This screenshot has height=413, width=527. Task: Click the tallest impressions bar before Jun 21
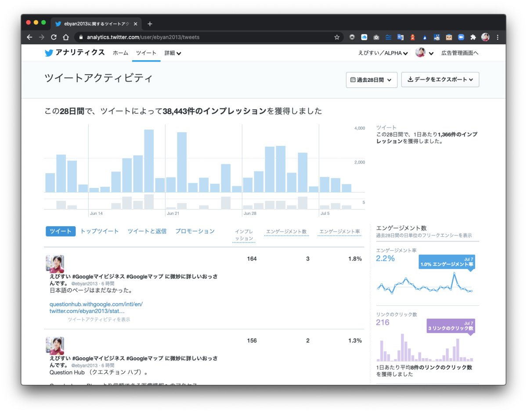click(x=149, y=161)
